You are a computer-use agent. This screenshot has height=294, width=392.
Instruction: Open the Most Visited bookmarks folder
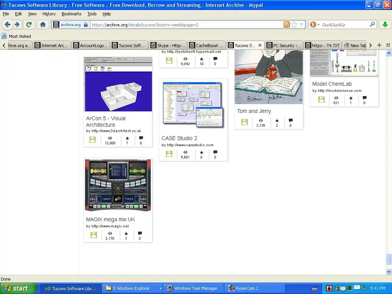tap(16, 36)
